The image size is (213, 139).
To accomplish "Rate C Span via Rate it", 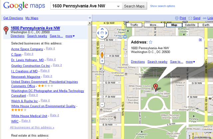I will 29,54.
